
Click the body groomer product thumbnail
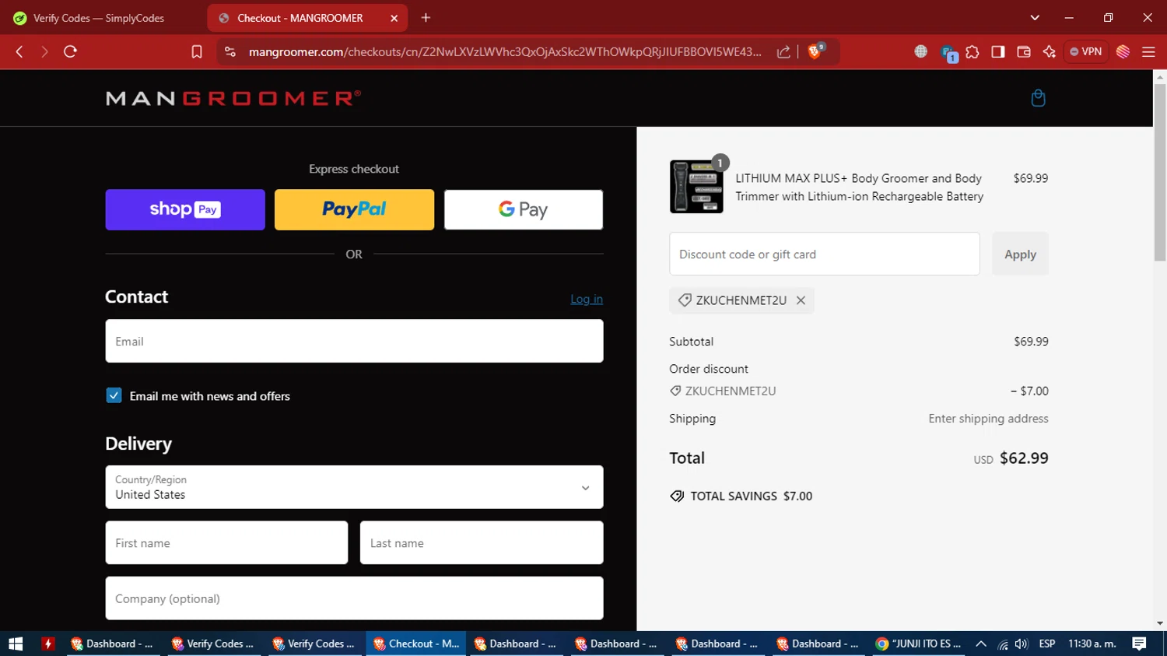point(696,187)
